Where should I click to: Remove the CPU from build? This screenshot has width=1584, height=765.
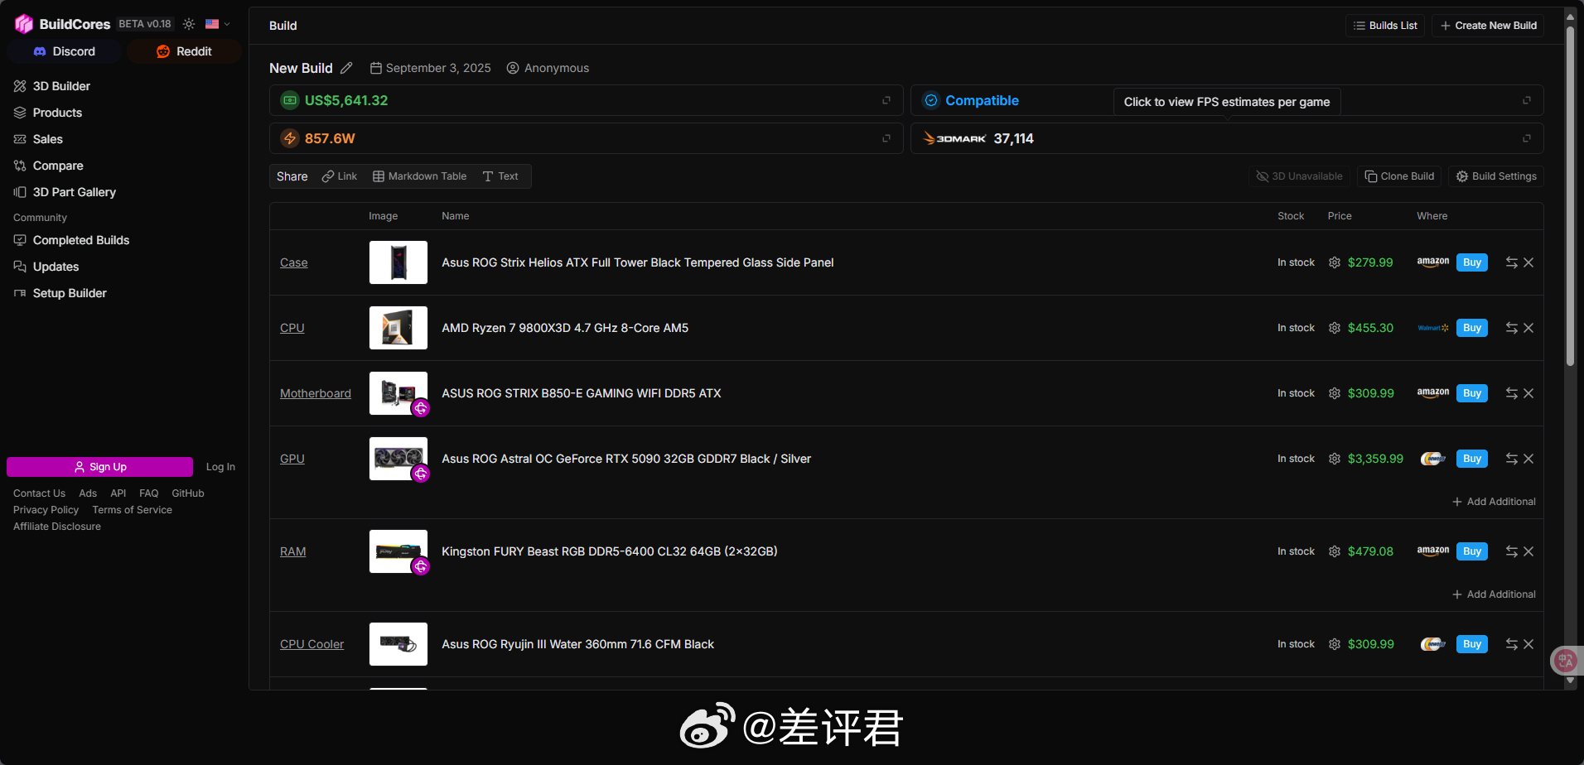[1528, 328]
